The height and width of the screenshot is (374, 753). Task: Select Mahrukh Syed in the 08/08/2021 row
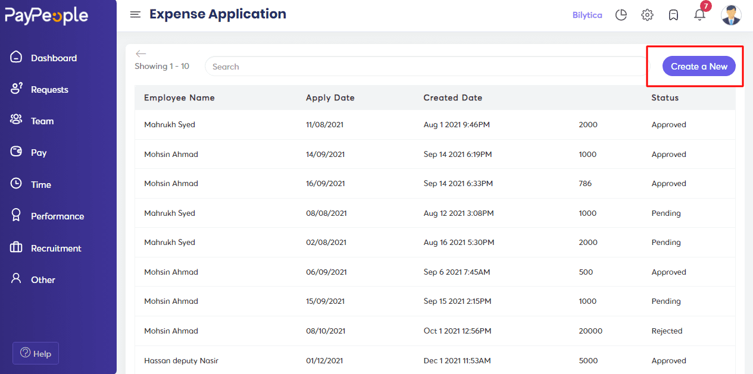pyautogui.click(x=170, y=213)
